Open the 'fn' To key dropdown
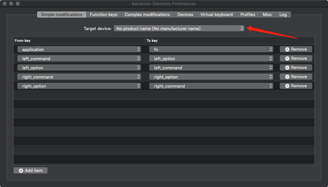 point(211,49)
